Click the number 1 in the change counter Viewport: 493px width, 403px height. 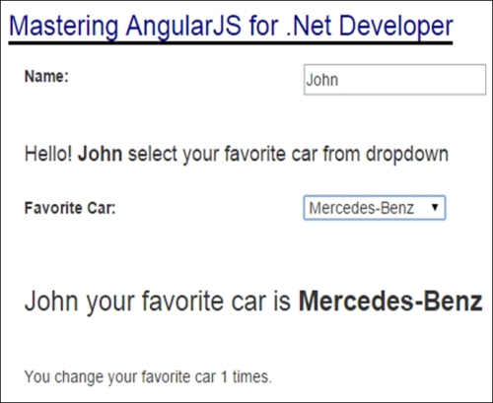(224, 376)
